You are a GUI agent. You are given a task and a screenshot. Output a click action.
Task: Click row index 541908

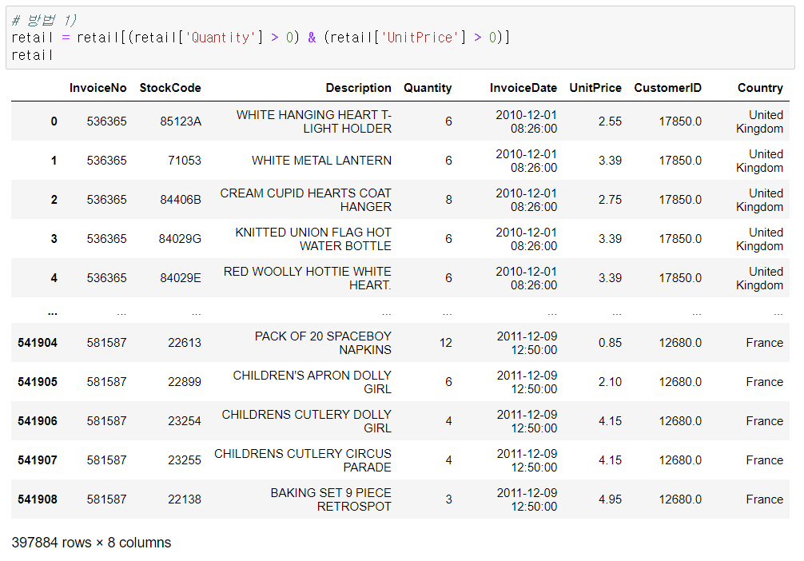pyautogui.click(x=38, y=499)
